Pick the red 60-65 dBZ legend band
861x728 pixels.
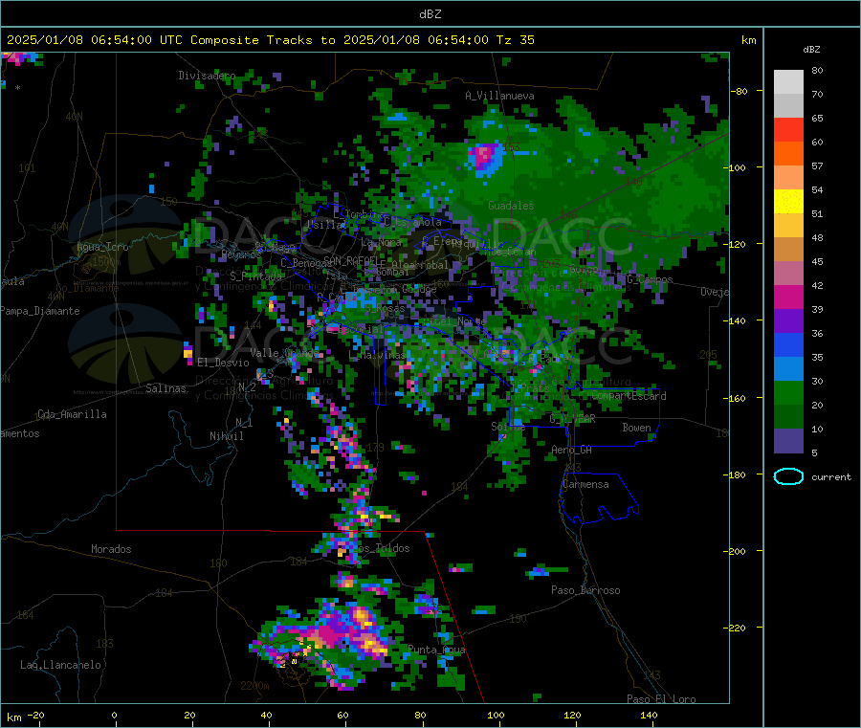point(788,130)
